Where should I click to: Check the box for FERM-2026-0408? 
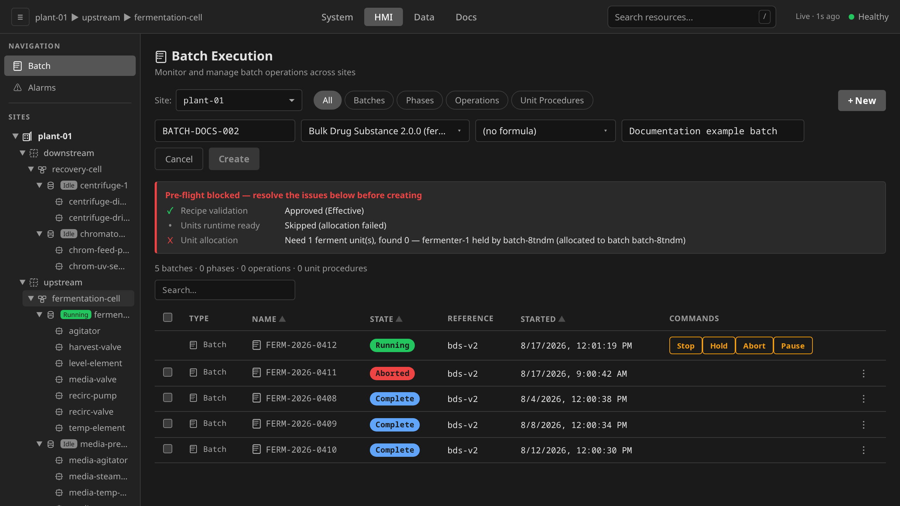[x=168, y=397]
